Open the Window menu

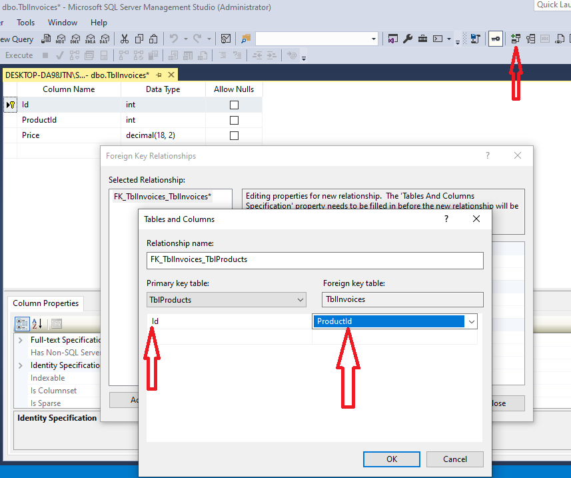click(62, 23)
